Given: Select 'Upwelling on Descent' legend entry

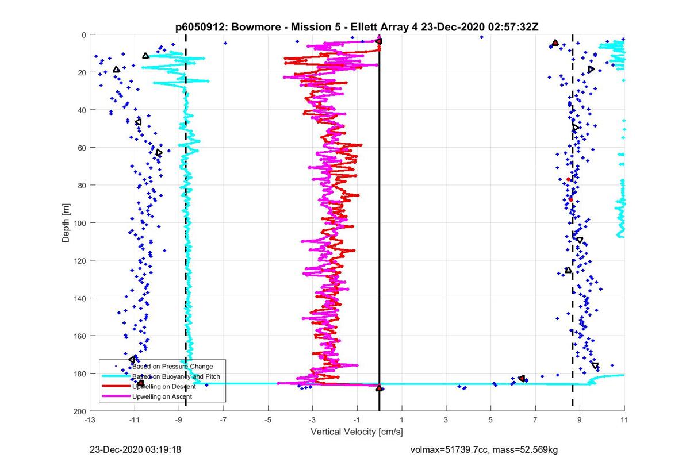Looking at the screenshot, I should (164, 387).
